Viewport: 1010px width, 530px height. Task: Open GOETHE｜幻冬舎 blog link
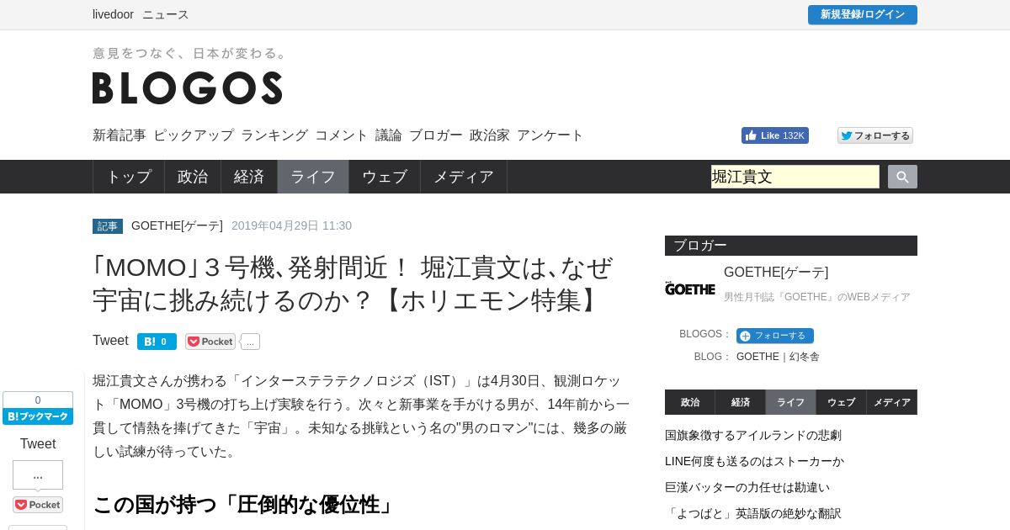(778, 357)
